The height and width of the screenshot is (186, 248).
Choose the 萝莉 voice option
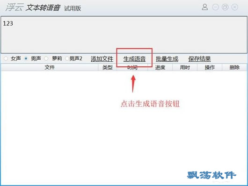46,58
